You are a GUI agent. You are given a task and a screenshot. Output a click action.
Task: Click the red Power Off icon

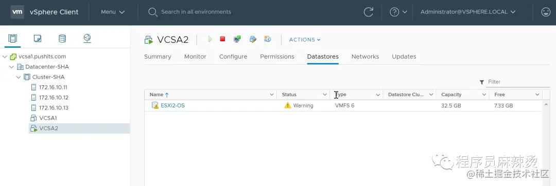222,39
